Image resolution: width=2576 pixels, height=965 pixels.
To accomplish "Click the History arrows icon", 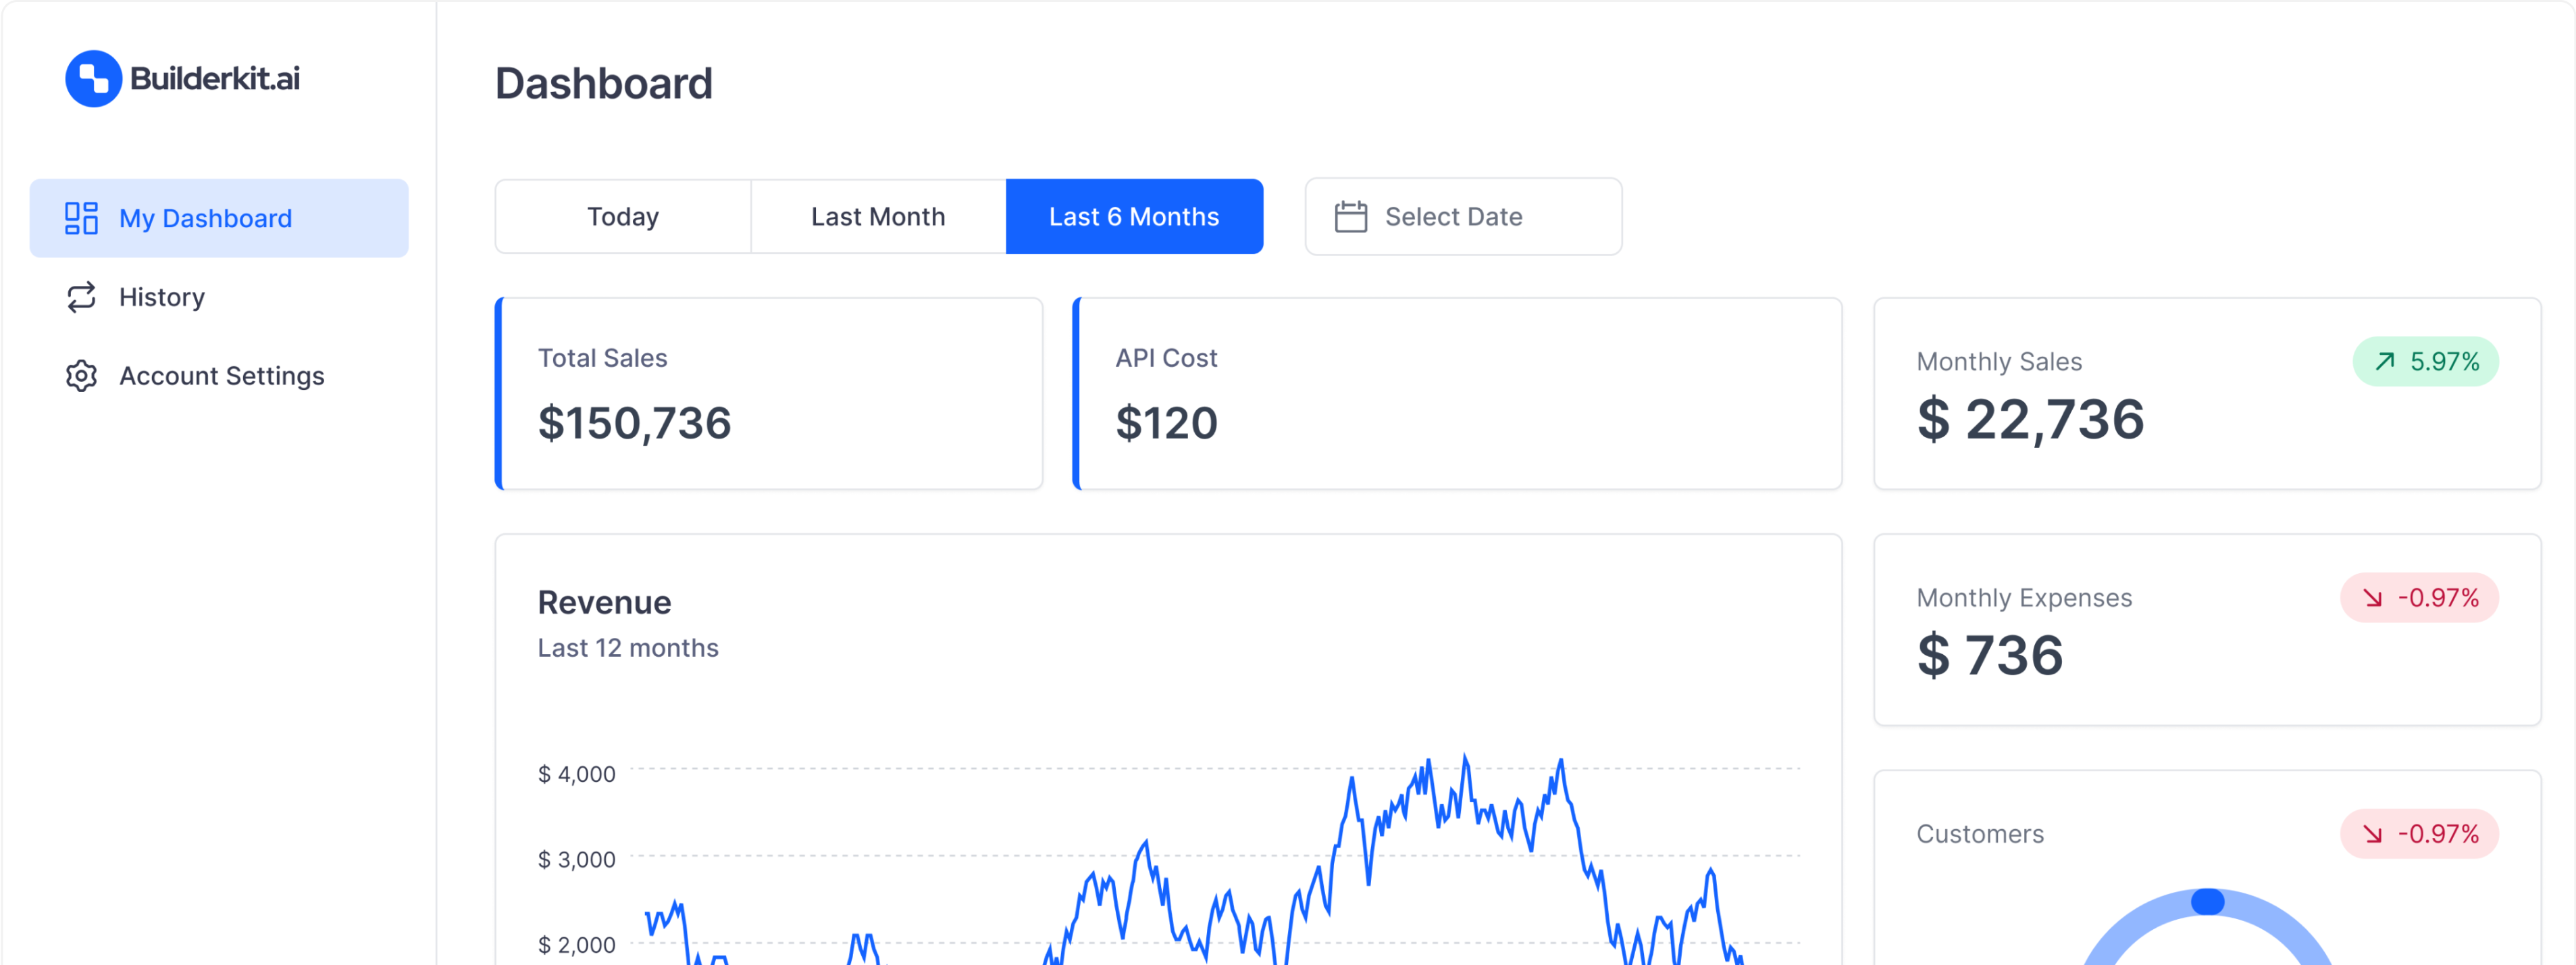I will pyautogui.click(x=81, y=296).
